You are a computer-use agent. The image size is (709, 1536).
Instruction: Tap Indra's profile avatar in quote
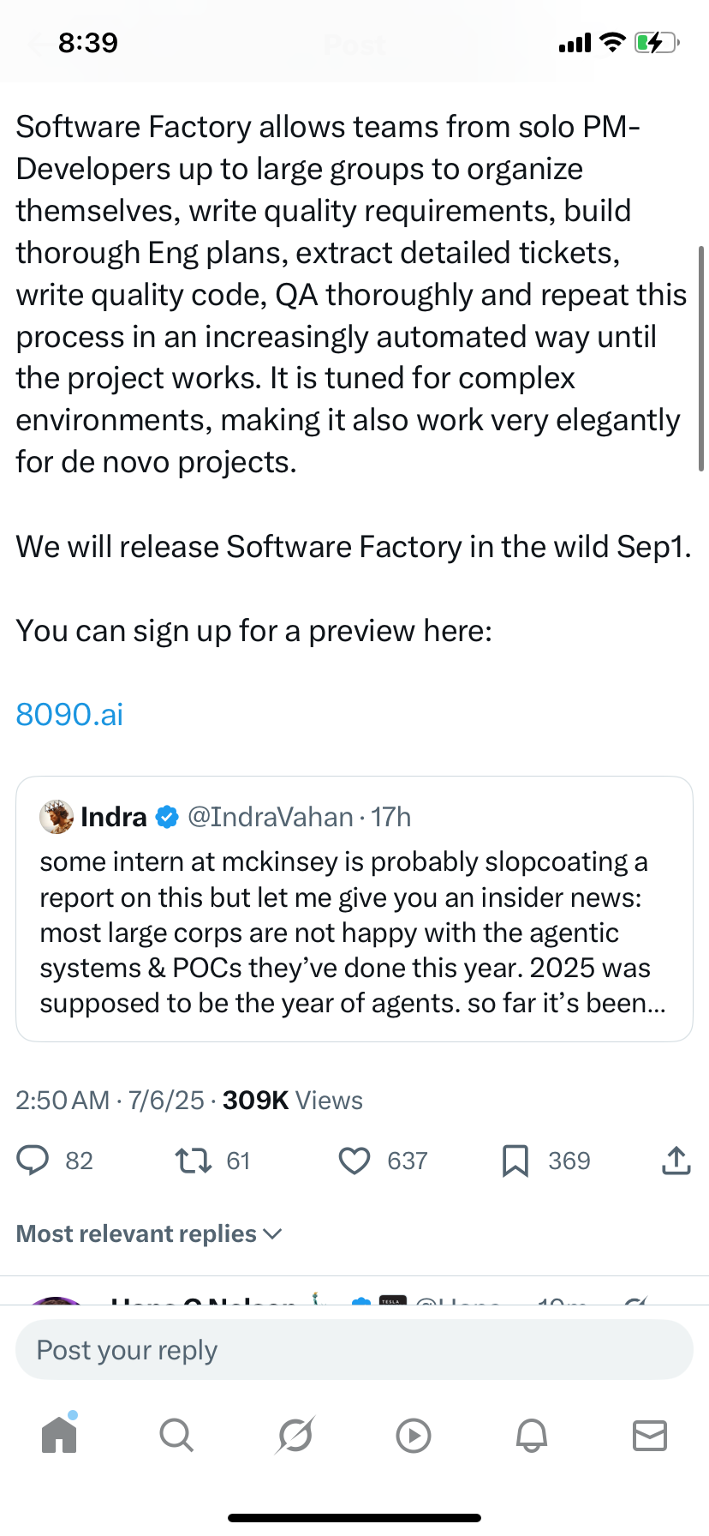pos(57,817)
